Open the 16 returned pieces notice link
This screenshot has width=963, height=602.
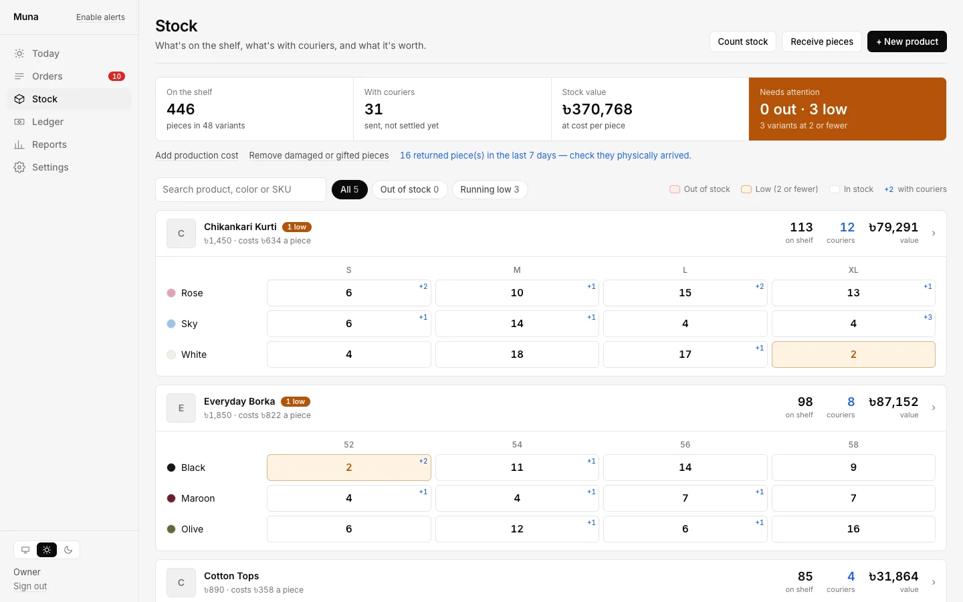pyautogui.click(x=546, y=155)
